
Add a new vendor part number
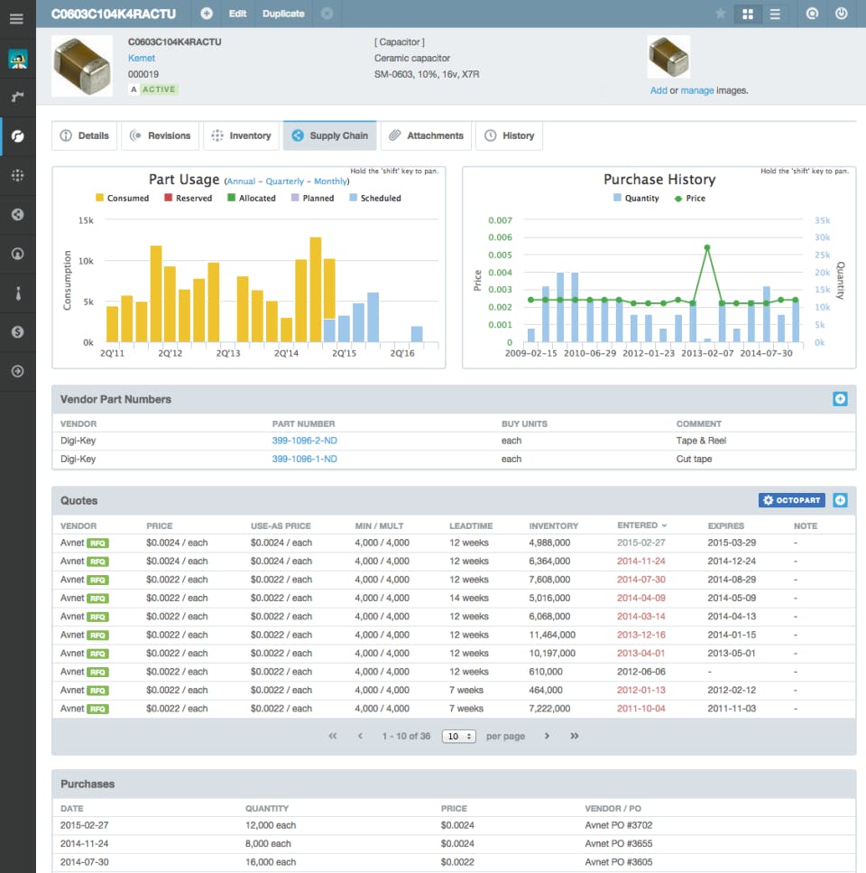tap(840, 399)
